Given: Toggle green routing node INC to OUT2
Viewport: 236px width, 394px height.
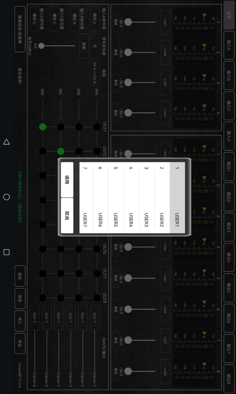Looking at the screenshot, I should (x=60, y=151).
